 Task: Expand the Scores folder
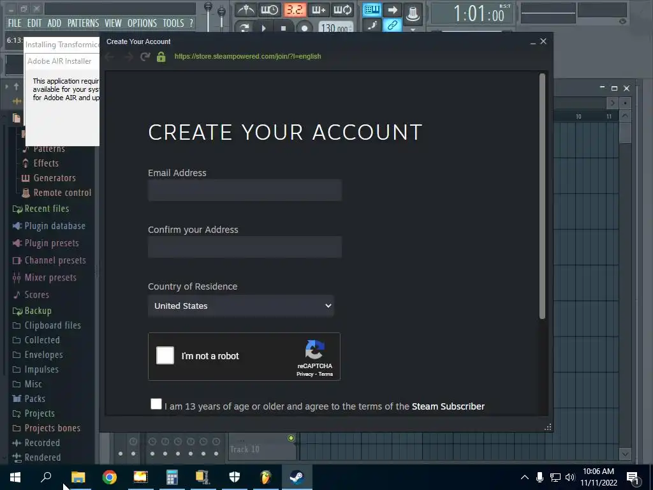pos(36,295)
